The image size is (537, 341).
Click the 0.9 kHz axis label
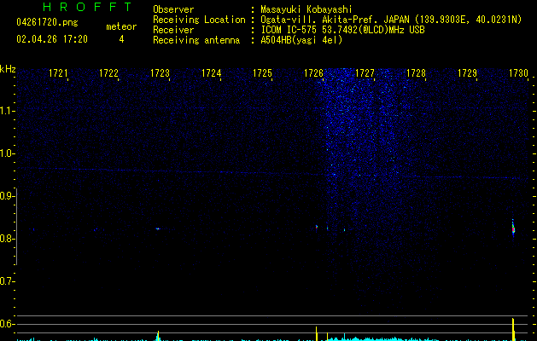pos(7,196)
